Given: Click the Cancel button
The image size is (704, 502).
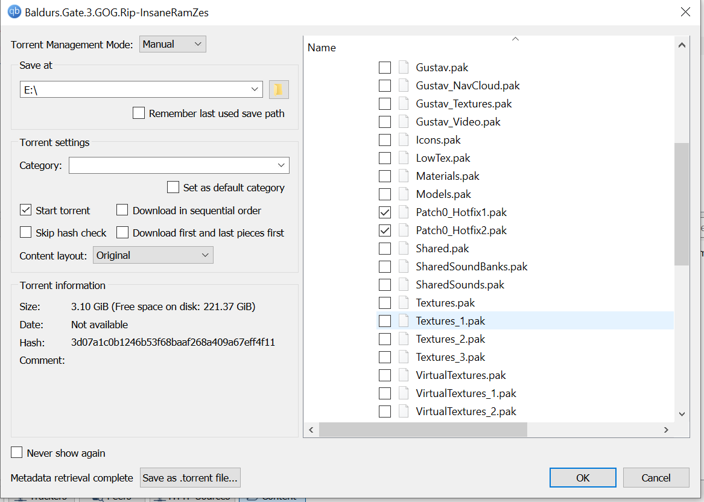Looking at the screenshot, I should click(656, 478).
